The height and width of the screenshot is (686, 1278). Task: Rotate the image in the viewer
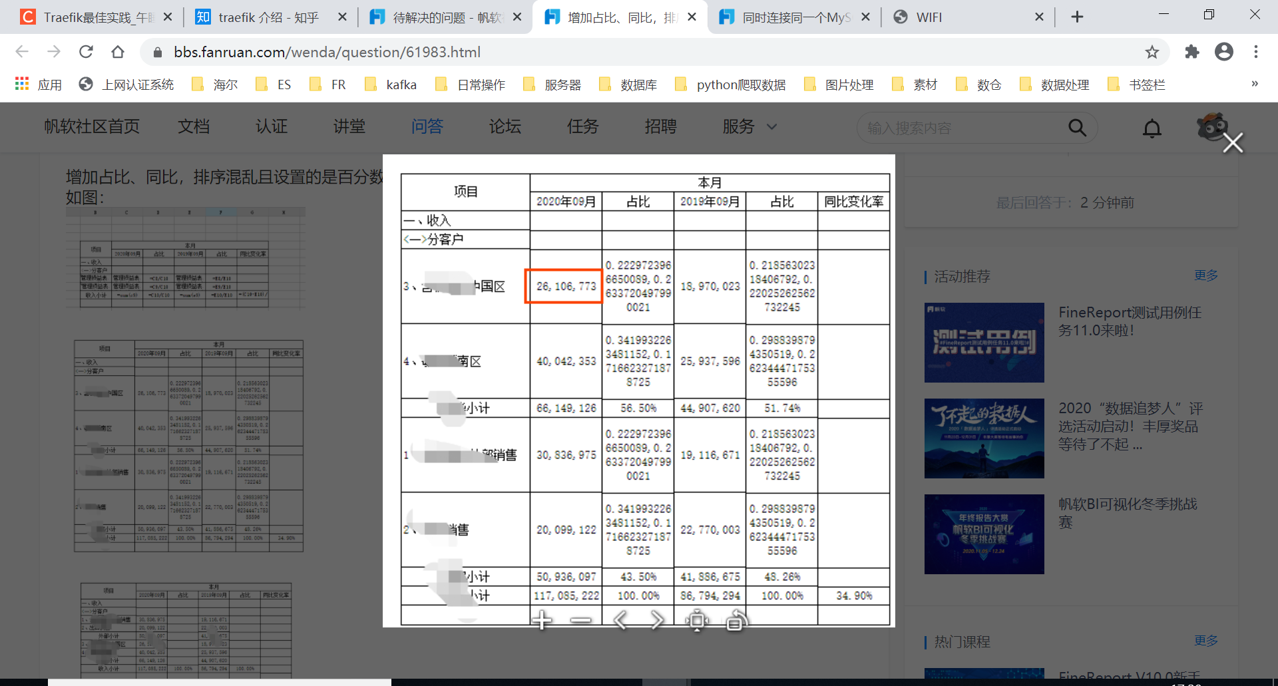click(736, 620)
